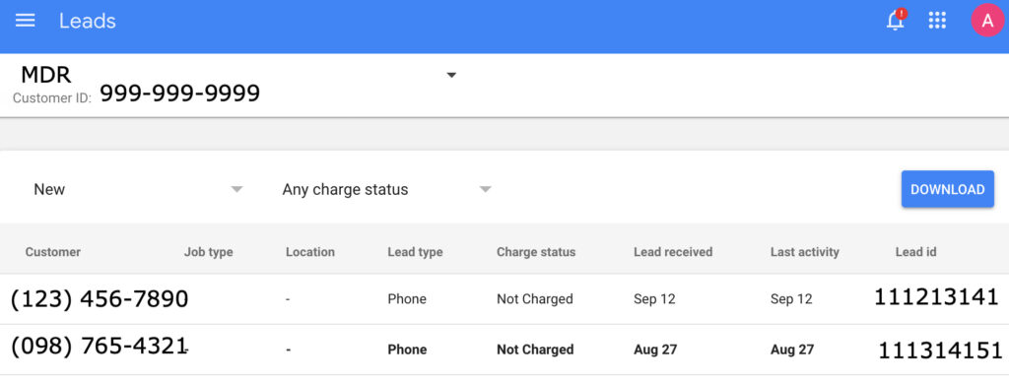Click the Lead type column header

415,252
